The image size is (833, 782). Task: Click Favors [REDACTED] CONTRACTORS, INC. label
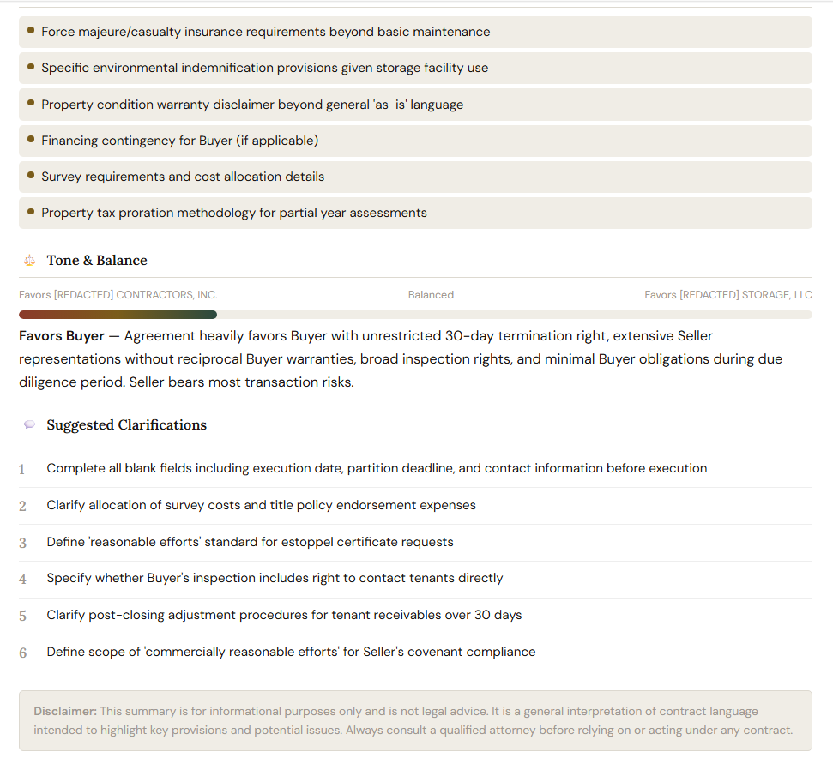click(x=118, y=295)
